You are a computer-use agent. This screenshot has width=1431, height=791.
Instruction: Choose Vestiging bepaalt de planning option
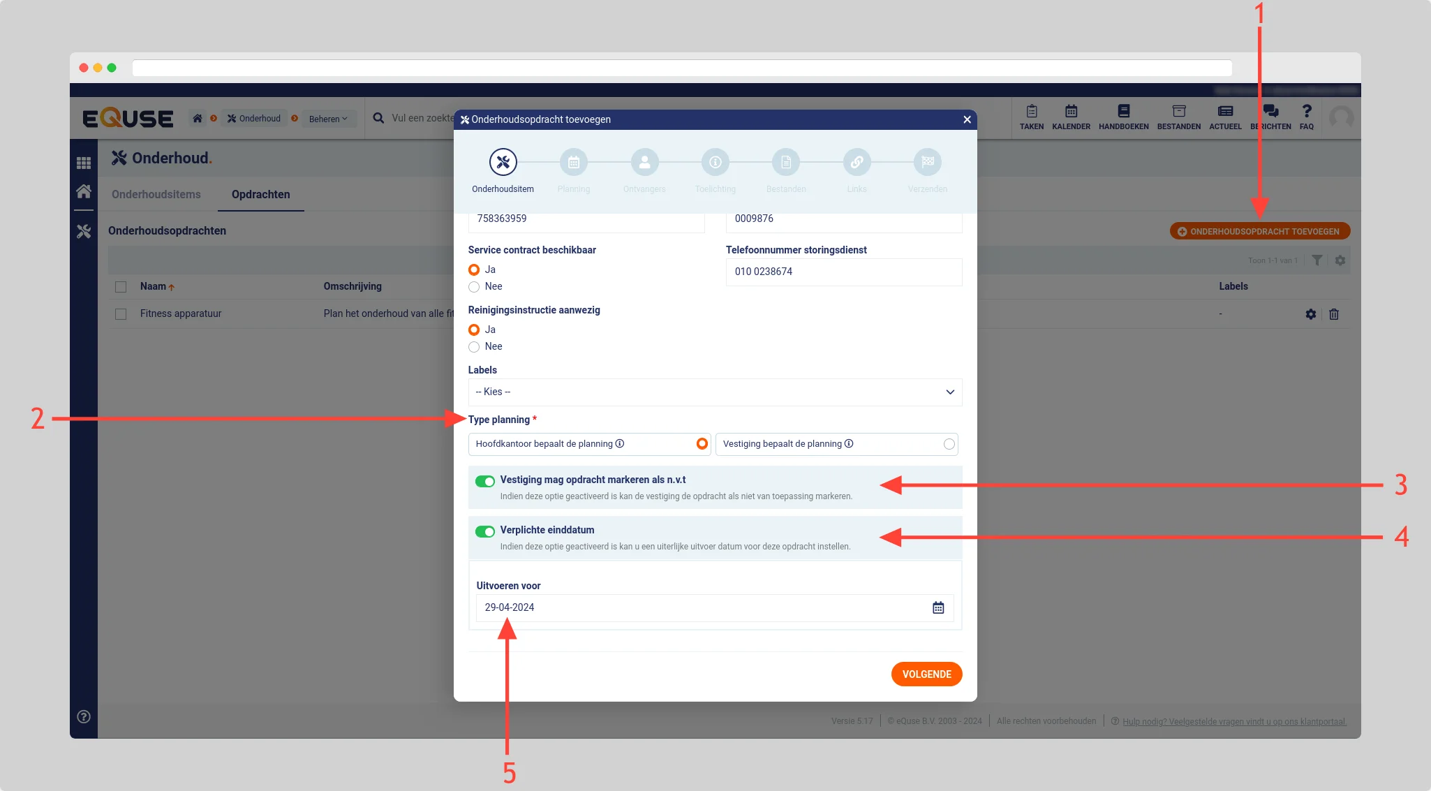(x=949, y=444)
